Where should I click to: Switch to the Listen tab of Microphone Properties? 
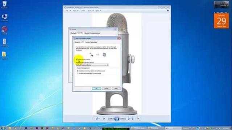[83, 42]
